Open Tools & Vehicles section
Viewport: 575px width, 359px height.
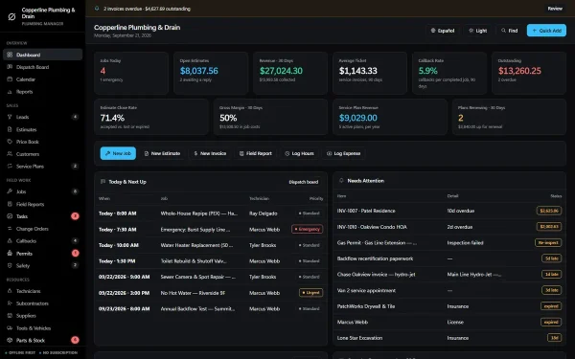pos(42,328)
